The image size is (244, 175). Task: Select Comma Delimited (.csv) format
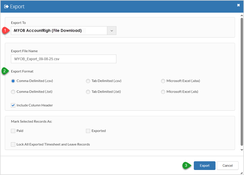(x=13, y=81)
